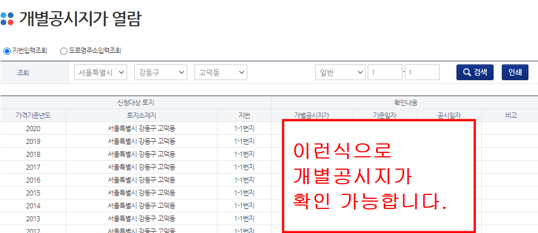Click the 기준일자 column header
The width and height of the screenshot is (538, 233).
[x=385, y=115]
